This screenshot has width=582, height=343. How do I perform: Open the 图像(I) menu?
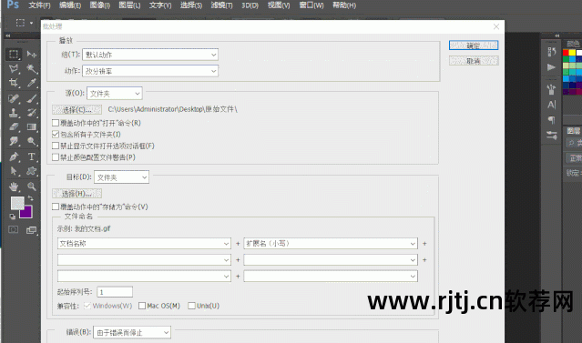[100, 5]
